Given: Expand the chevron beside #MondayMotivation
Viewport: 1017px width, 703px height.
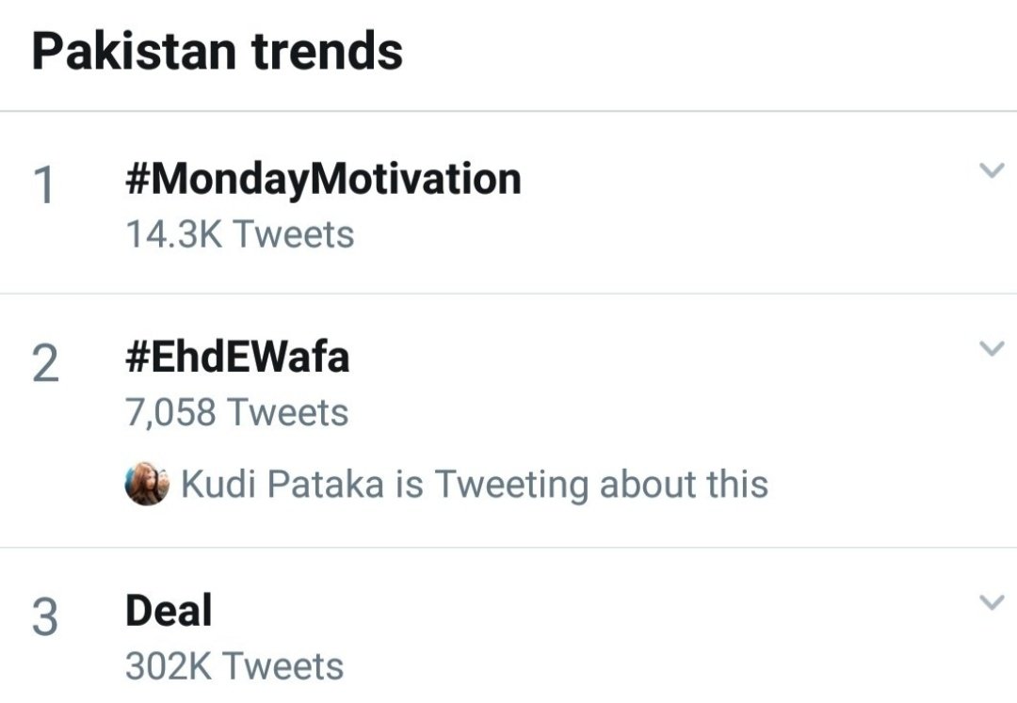Looking at the screenshot, I should click(992, 171).
